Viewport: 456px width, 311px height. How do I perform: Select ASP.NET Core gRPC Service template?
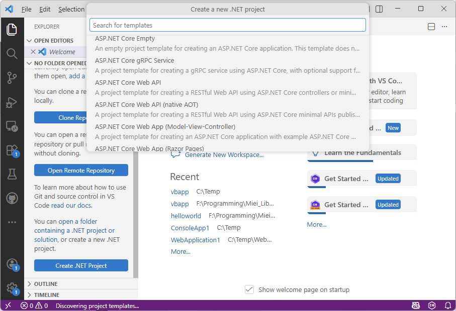click(x=228, y=66)
